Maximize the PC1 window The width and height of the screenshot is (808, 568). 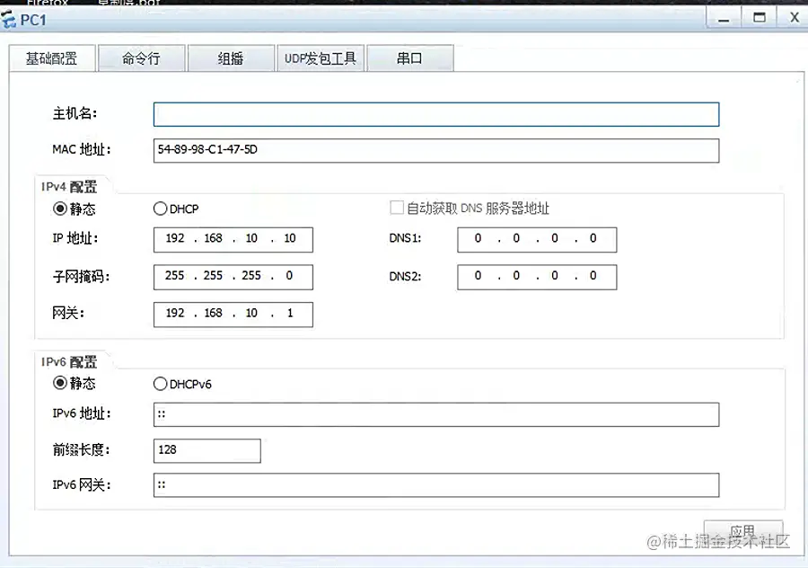(x=759, y=18)
